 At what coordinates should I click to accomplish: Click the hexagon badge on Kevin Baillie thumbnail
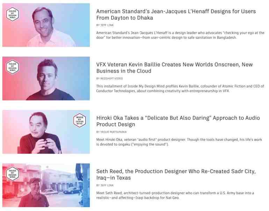(13, 67)
